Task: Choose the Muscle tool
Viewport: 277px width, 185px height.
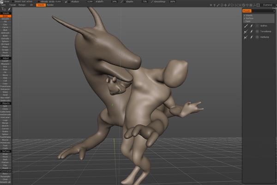Action: click(x=5, y=140)
